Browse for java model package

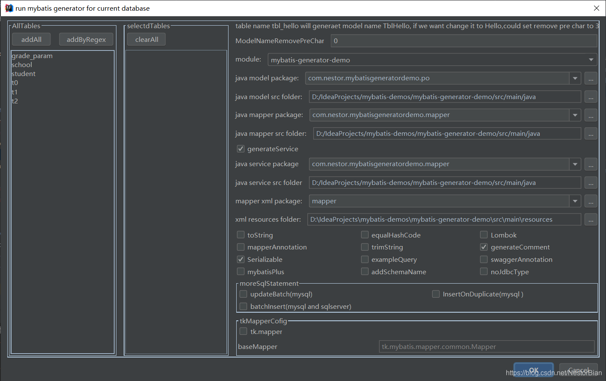[591, 78]
